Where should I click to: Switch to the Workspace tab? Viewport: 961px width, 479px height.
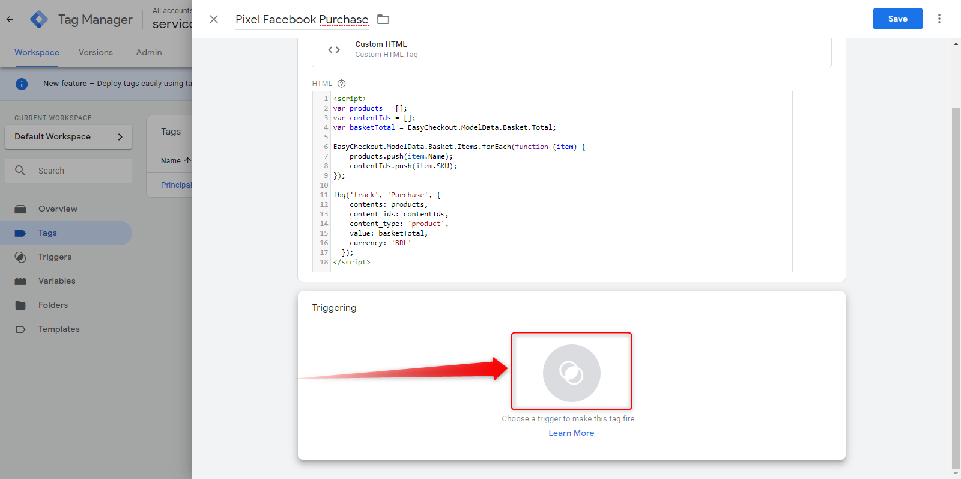37,52
